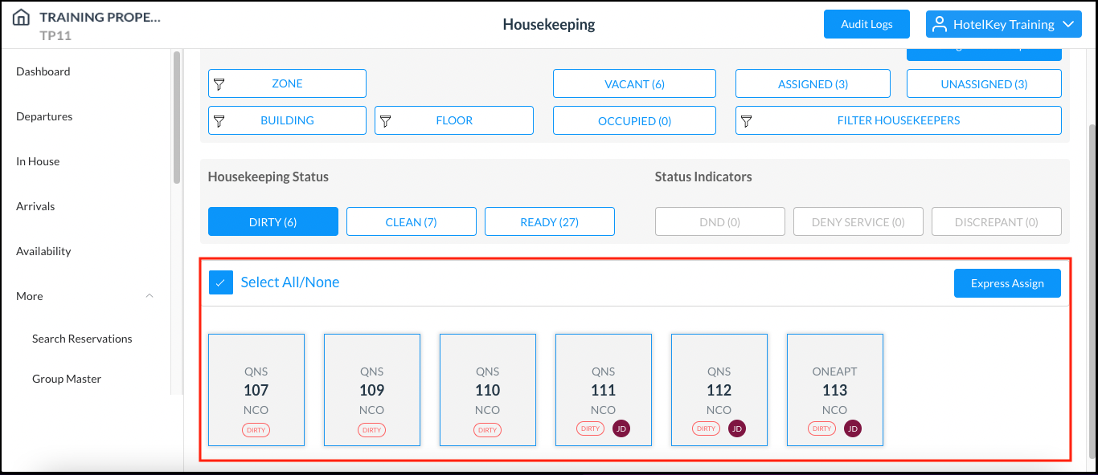This screenshot has width=1098, height=475.
Task: Go to the Arrivals sidebar menu item
Action: point(35,206)
